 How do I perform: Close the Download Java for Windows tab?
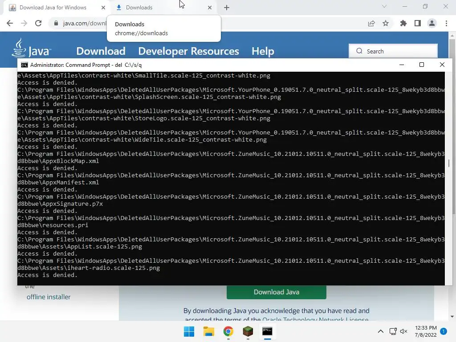103,8
